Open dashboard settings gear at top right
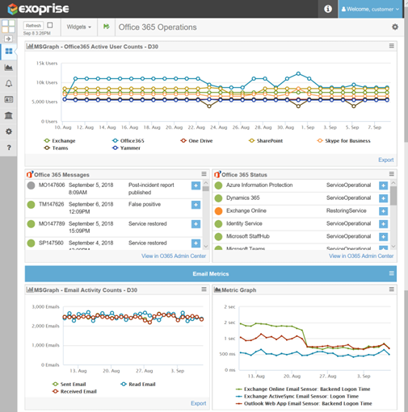 (x=395, y=27)
